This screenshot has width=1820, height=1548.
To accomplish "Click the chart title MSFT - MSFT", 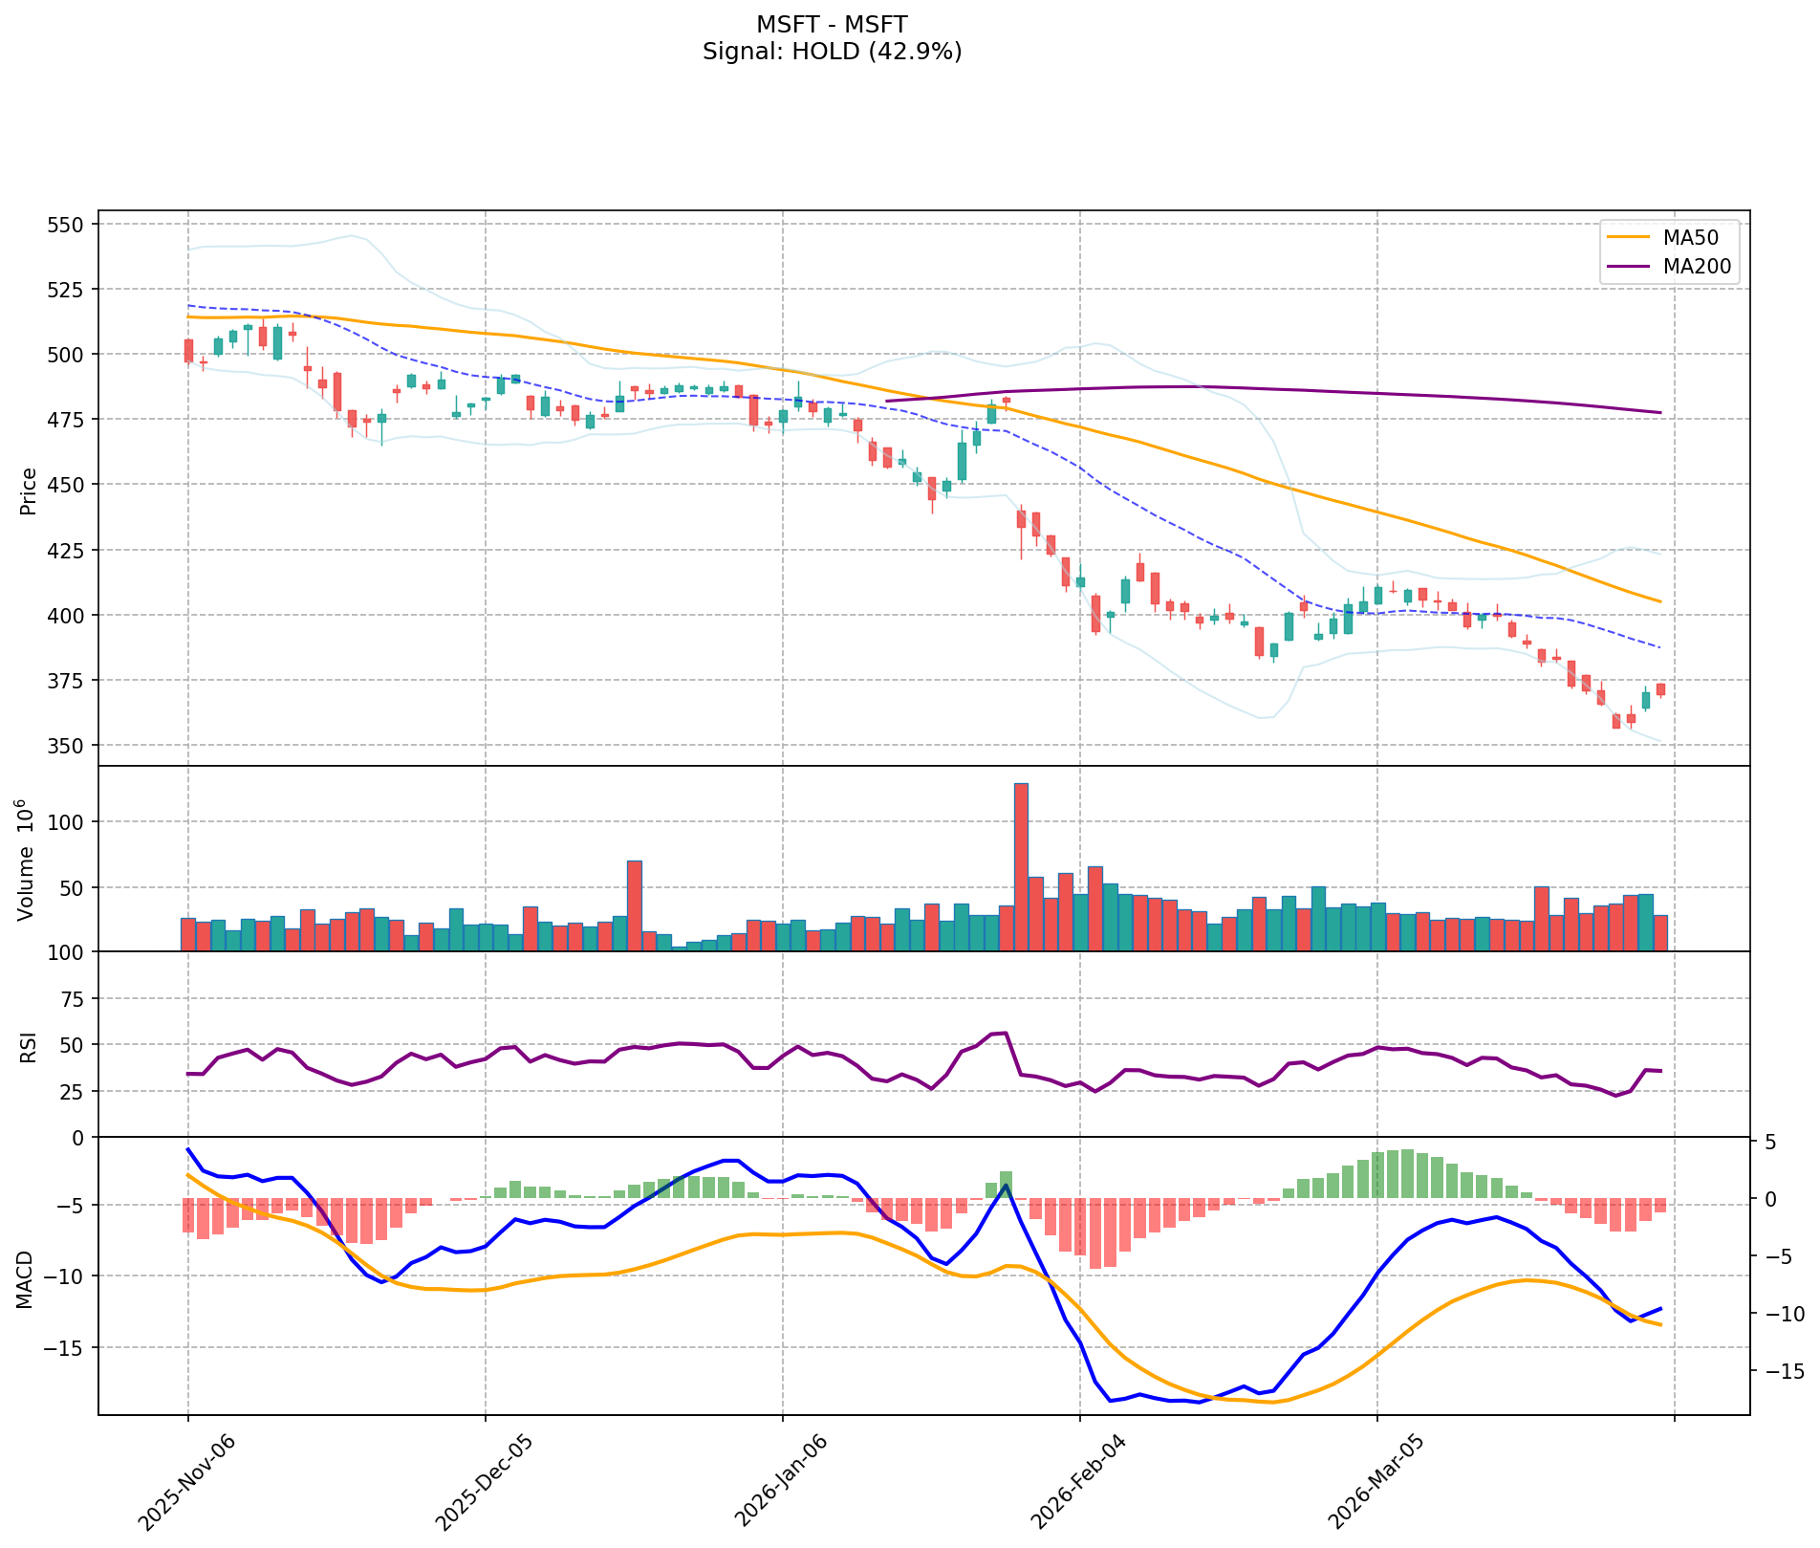I will tap(832, 24).
